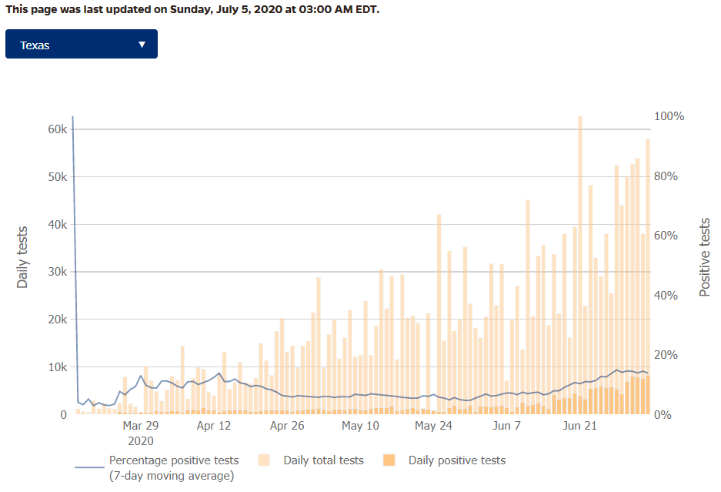The height and width of the screenshot is (492, 721).
Task: Click the 60k label on left axis
Action: 57,129
